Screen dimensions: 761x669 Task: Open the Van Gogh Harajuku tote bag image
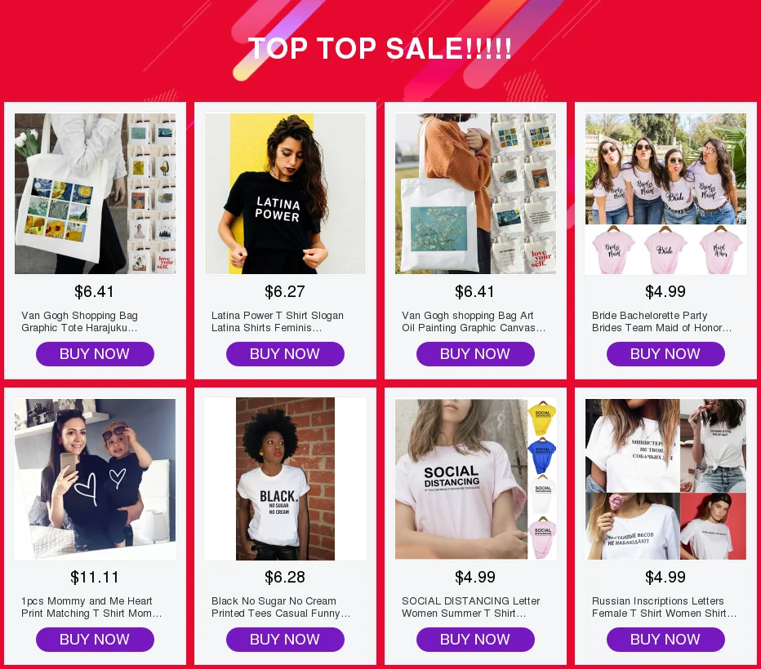tap(95, 193)
